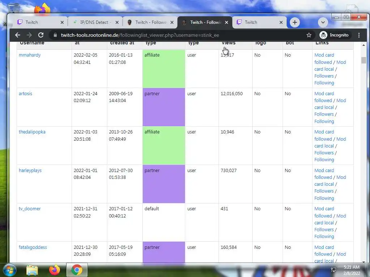This screenshot has width=370, height=277.
Task: Open Mod card followed for mmahardy
Action: coord(324,58)
